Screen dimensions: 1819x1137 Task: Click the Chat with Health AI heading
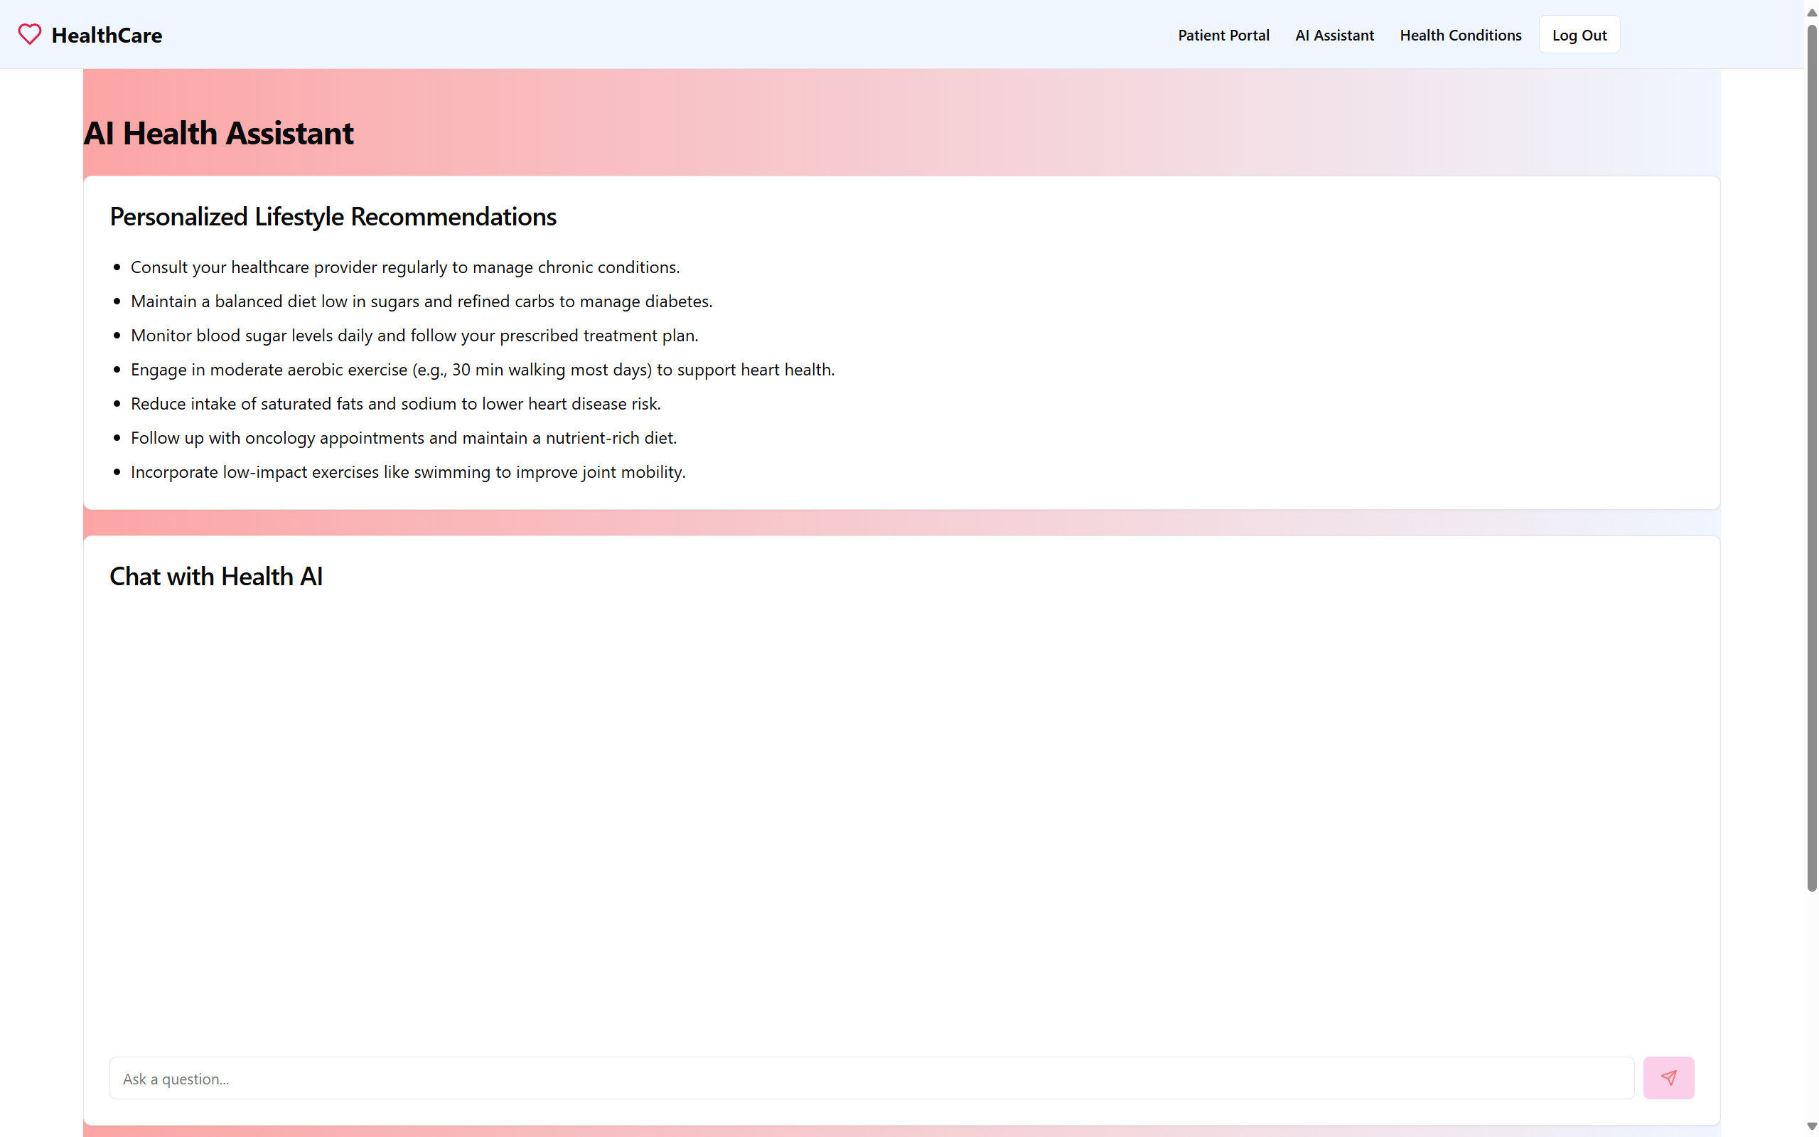click(215, 576)
